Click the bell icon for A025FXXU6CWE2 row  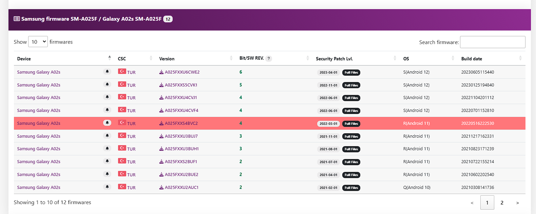(107, 72)
